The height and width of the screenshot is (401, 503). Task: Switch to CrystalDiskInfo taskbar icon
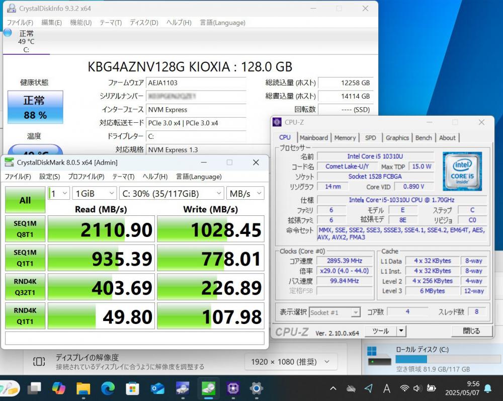pyautogui.click(x=182, y=388)
